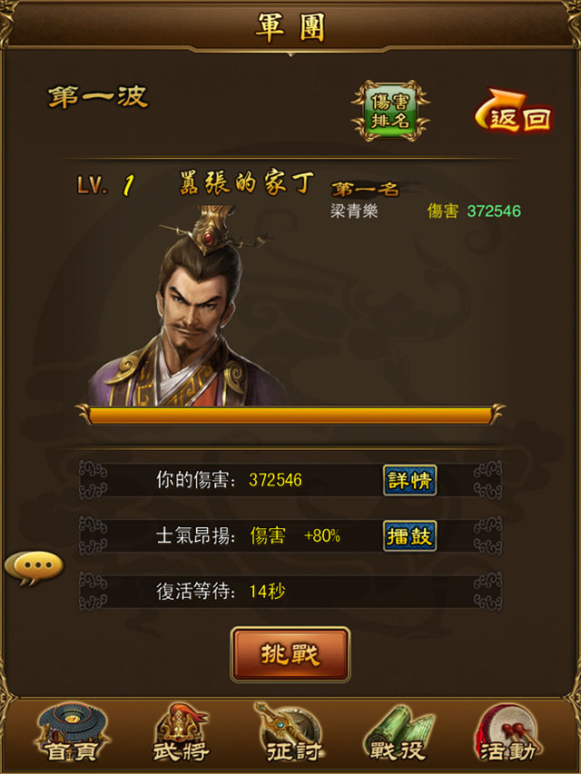Tap the 復活等待 revive countdown row

click(290, 592)
